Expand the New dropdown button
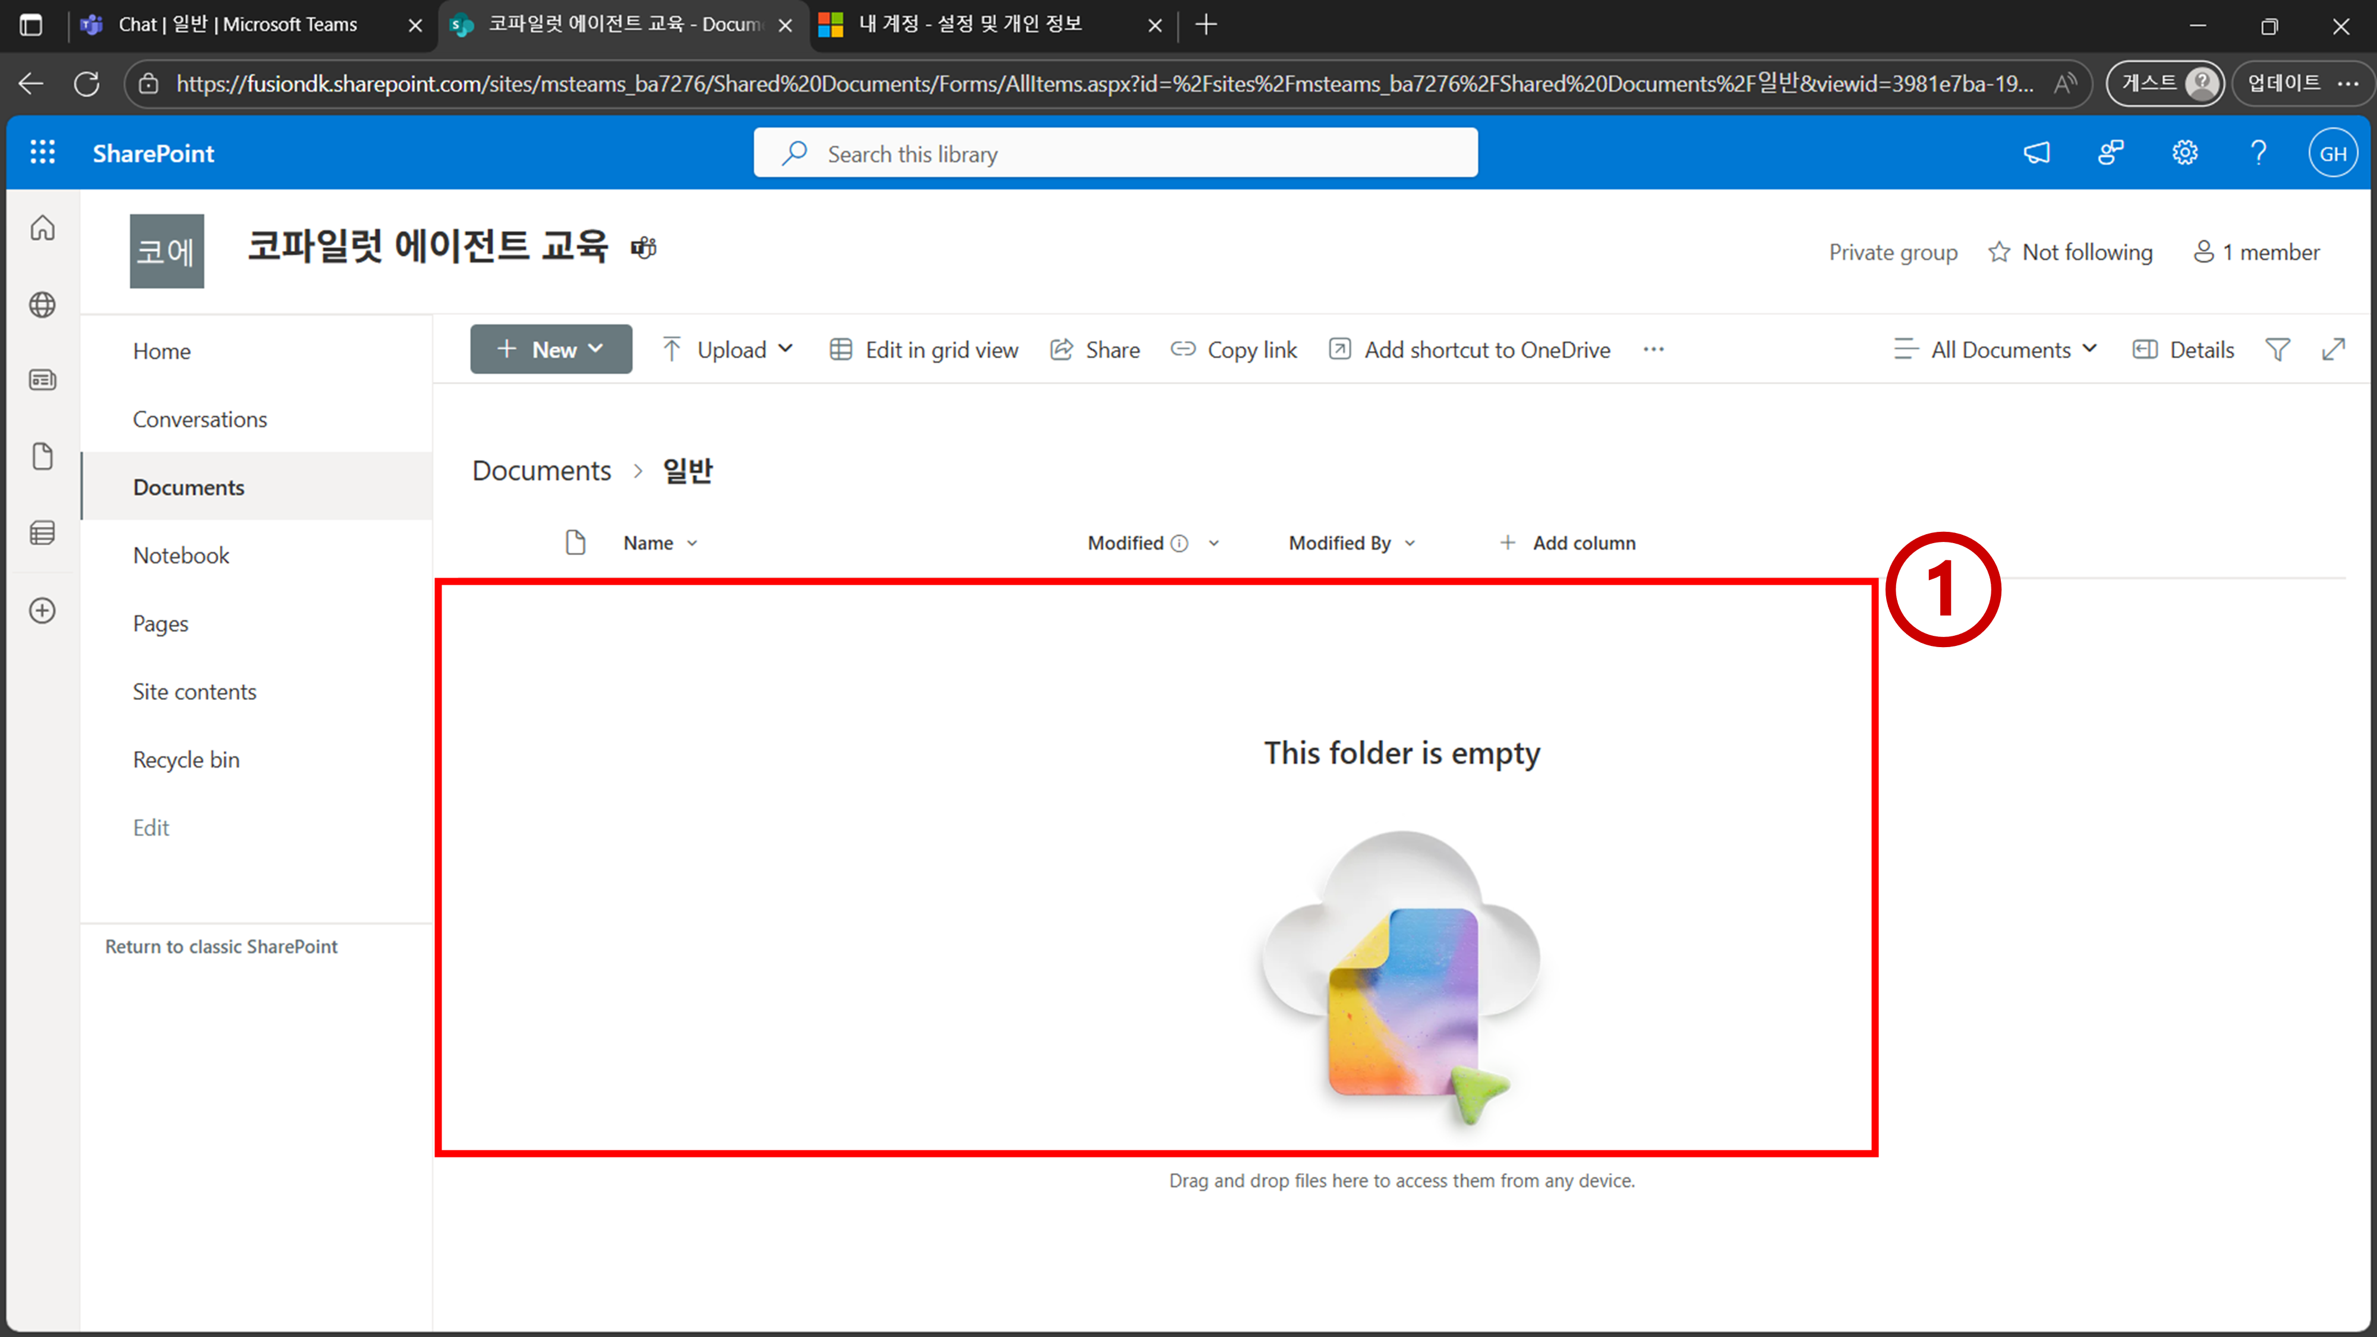Image resolution: width=2377 pixels, height=1337 pixels. coord(551,350)
